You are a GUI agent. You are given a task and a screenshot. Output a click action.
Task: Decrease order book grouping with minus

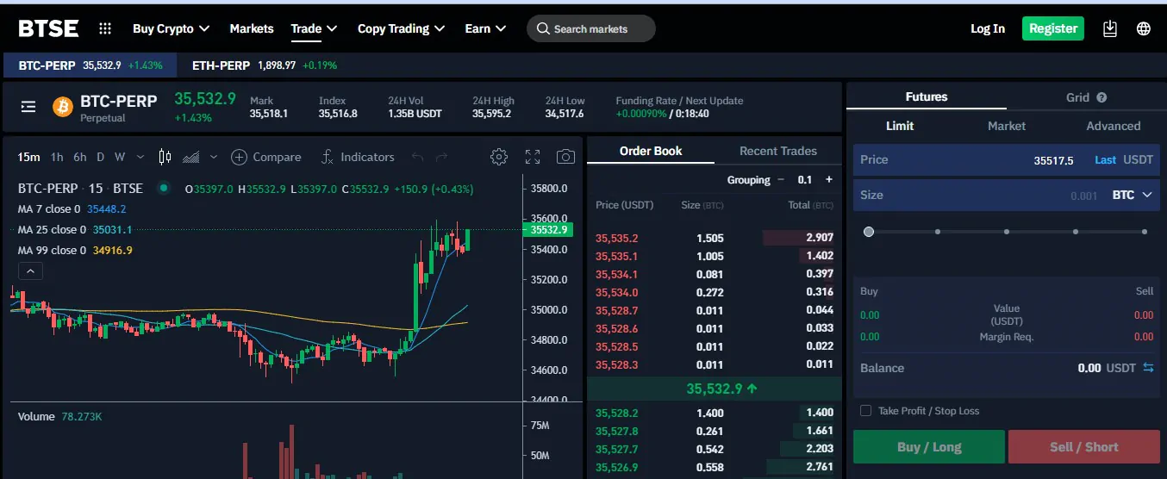click(781, 179)
